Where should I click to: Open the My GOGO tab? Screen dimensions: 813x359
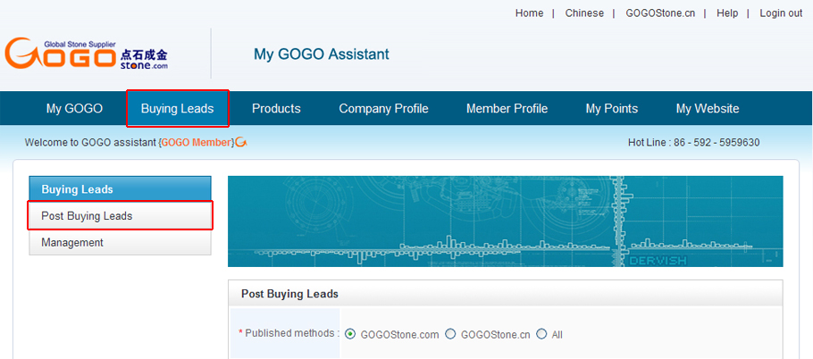pos(74,109)
